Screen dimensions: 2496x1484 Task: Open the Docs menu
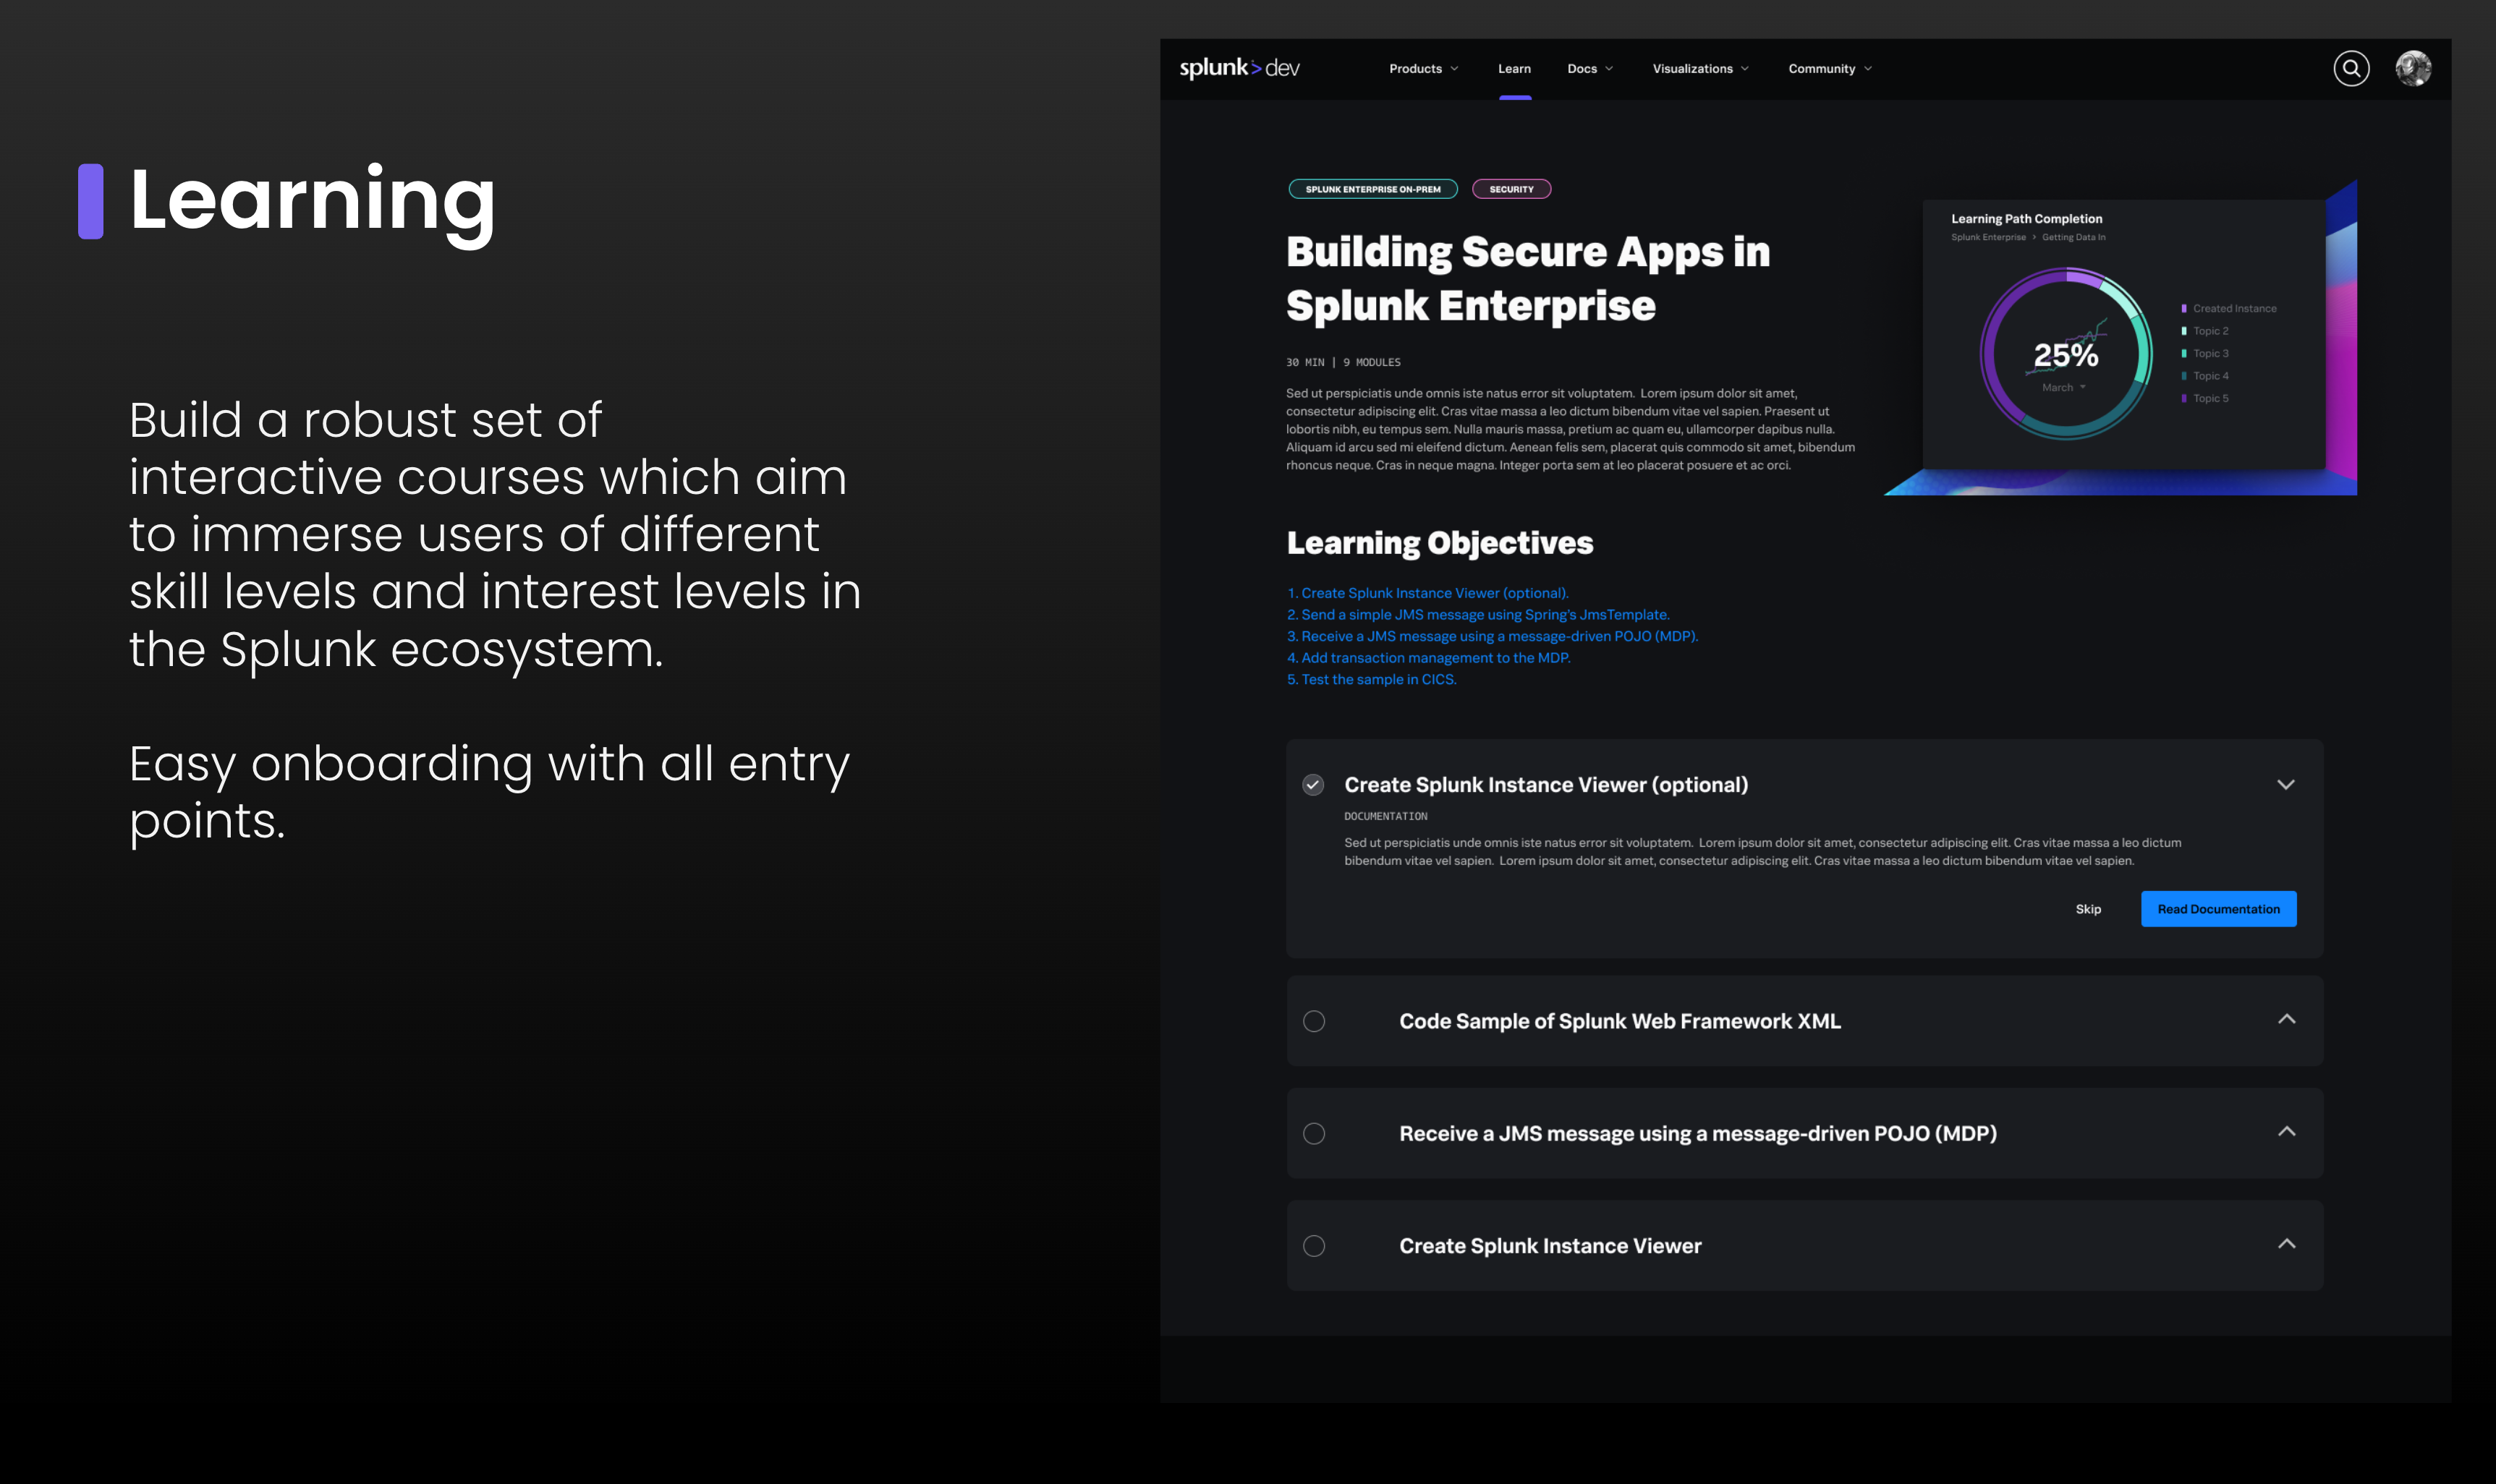1589,69
